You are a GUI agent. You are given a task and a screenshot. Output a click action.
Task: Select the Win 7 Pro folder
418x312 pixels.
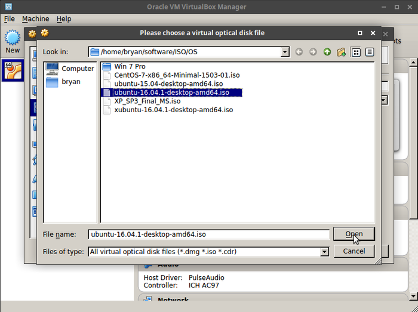tap(124, 66)
